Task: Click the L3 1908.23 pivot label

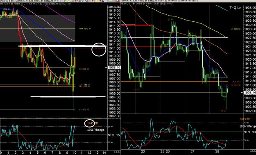Action: tap(85, 69)
